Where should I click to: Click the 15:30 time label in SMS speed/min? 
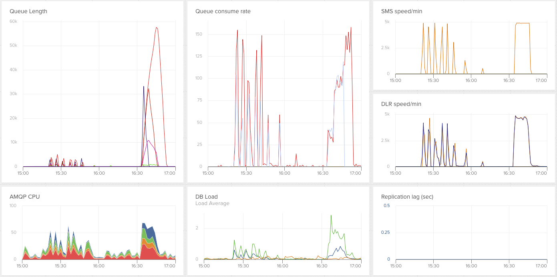433,80
